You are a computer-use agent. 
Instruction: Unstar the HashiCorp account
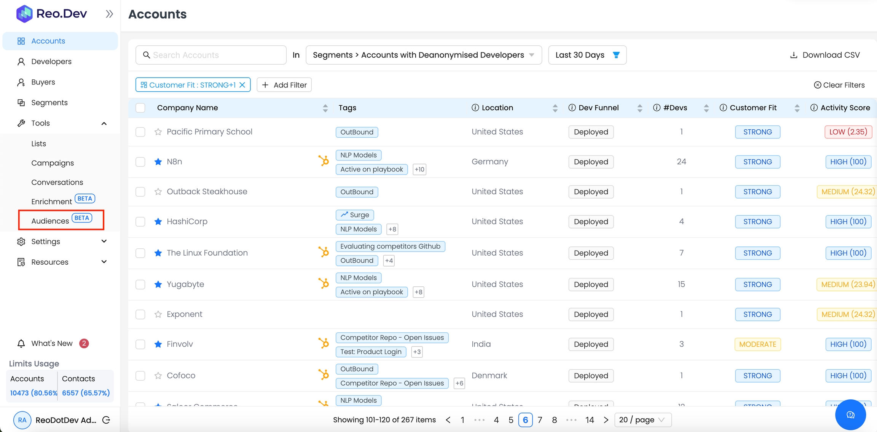(x=158, y=222)
